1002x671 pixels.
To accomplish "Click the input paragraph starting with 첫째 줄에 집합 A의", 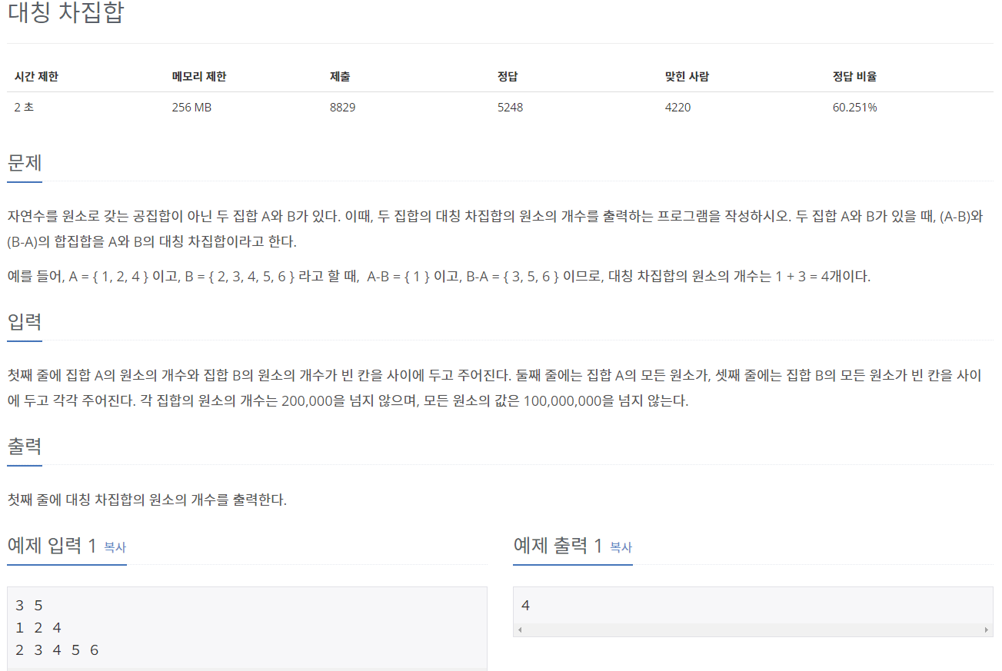I will (494, 388).
